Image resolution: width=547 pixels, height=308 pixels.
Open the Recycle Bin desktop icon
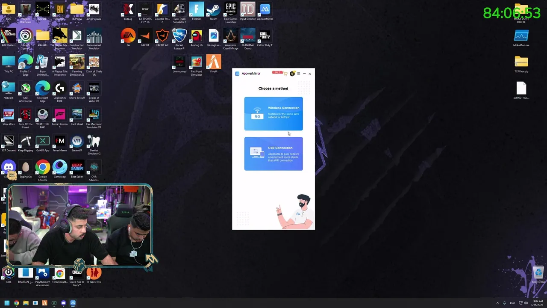[x=538, y=274]
